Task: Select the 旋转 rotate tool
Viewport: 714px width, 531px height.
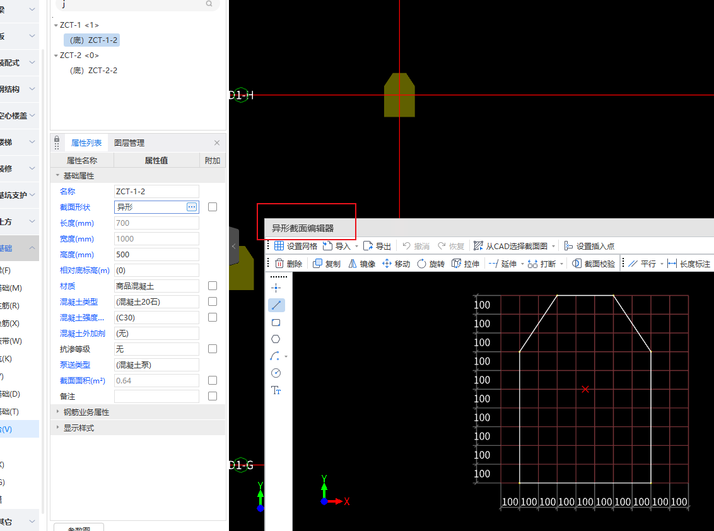Action: coord(431,264)
